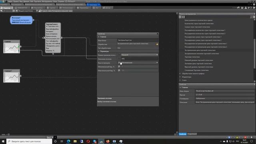Click output port of Источник1 node
Image resolution: width=256 pixels, height=144 pixels.
34,20
